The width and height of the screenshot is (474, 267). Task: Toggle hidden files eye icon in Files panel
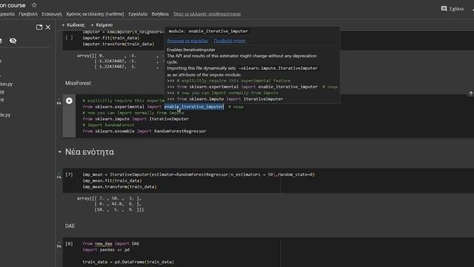point(13,41)
